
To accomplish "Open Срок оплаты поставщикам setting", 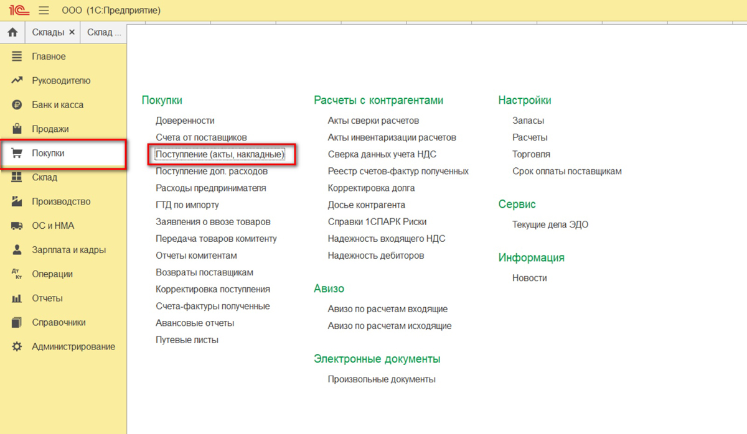I will [x=566, y=171].
